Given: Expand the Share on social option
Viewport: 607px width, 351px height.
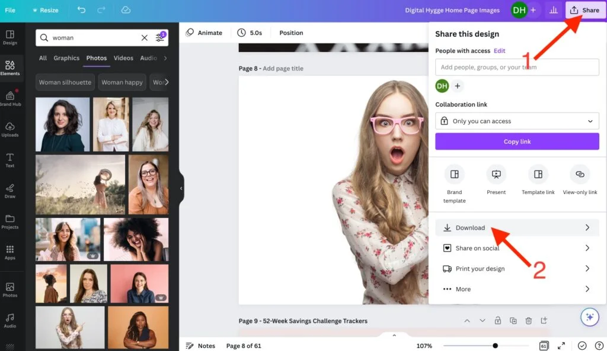Looking at the screenshot, I should click(517, 248).
